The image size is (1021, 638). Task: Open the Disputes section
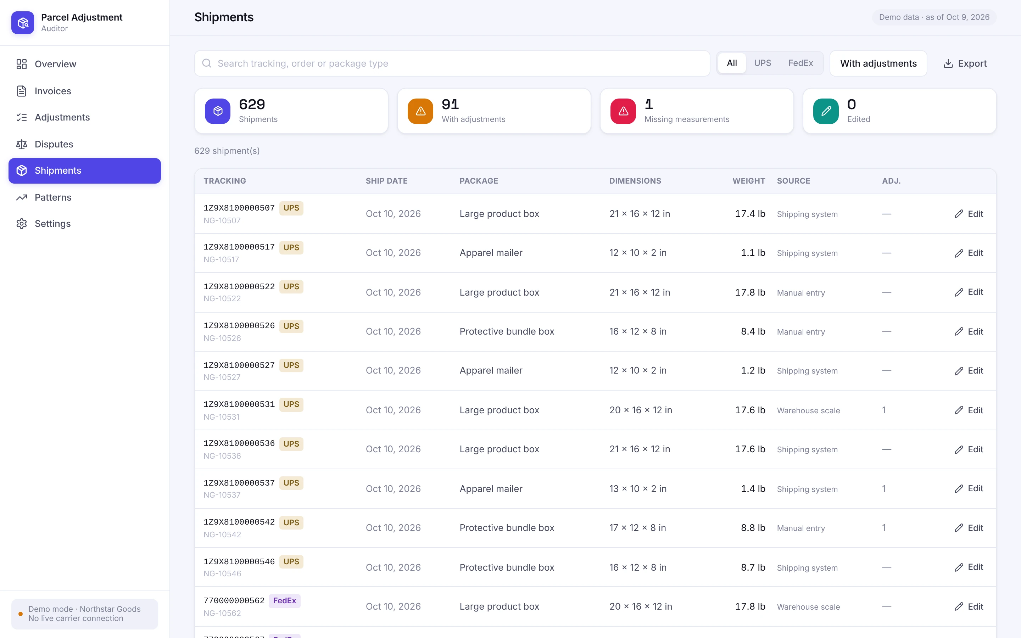click(x=84, y=144)
